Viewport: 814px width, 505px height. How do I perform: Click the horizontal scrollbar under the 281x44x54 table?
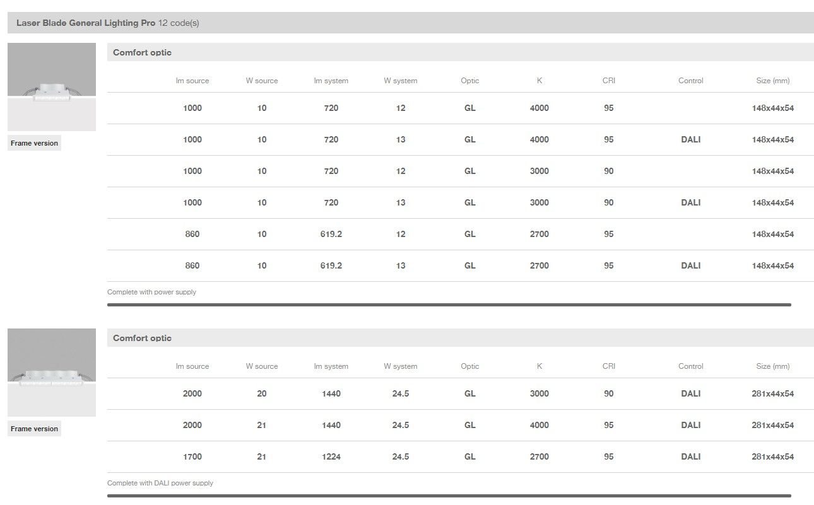(x=449, y=496)
